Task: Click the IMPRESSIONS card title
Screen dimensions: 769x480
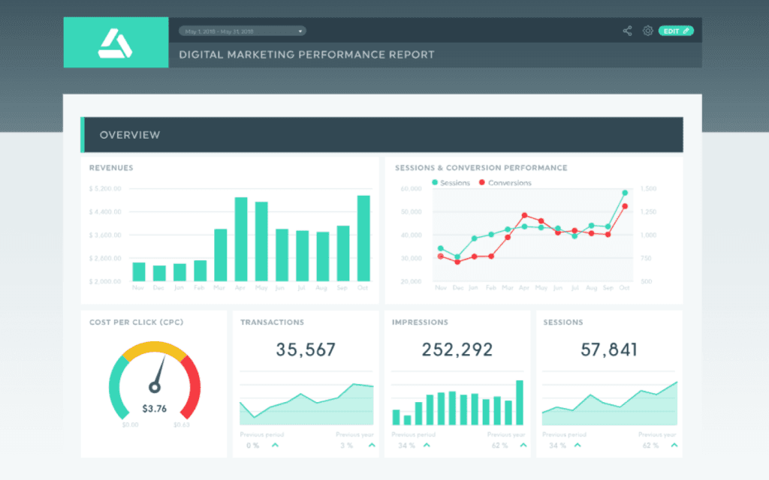Action: click(x=420, y=322)
